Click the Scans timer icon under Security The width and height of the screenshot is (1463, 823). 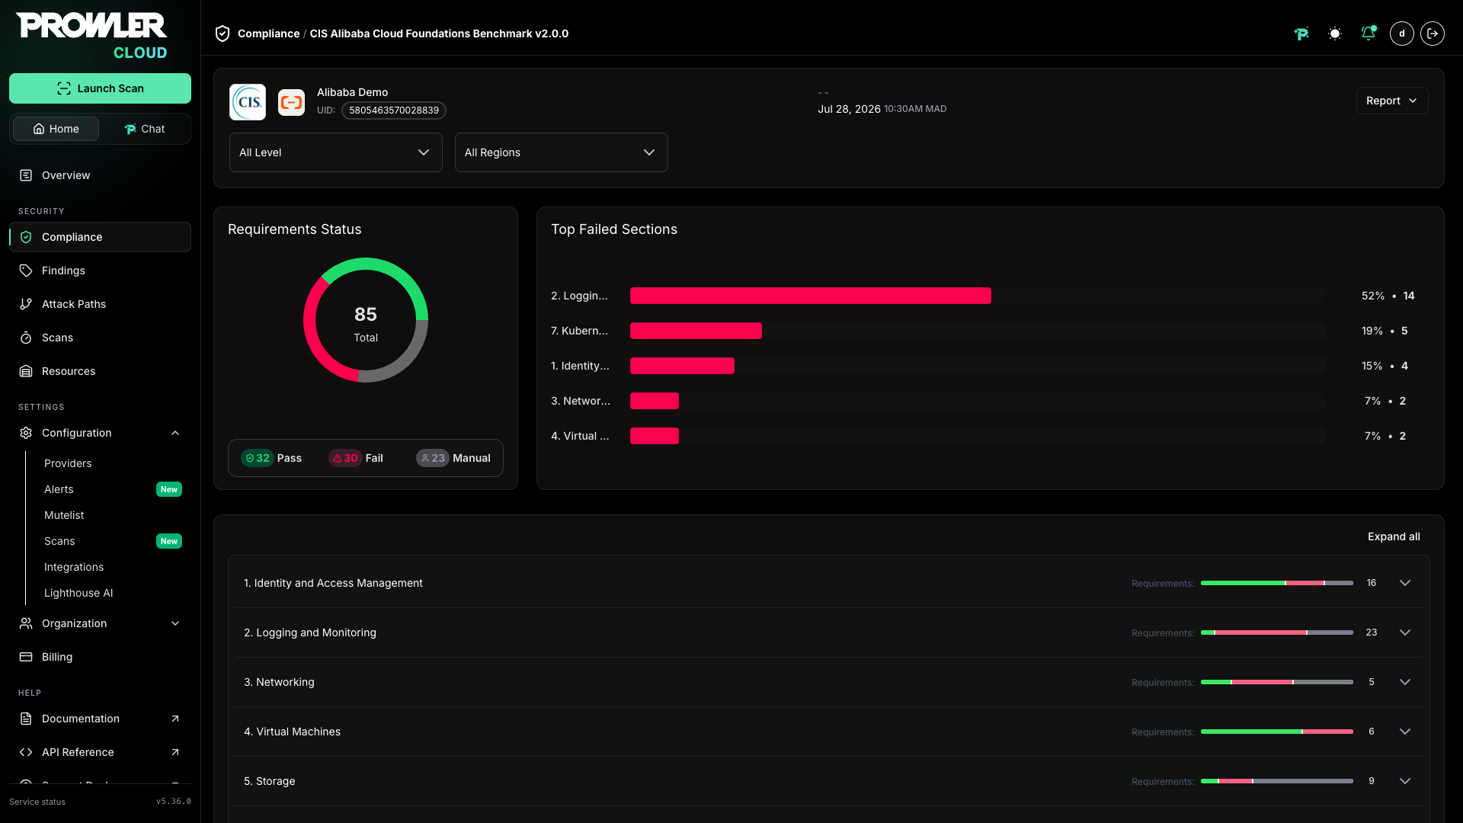pyautogui.click(x=26, y=338)
